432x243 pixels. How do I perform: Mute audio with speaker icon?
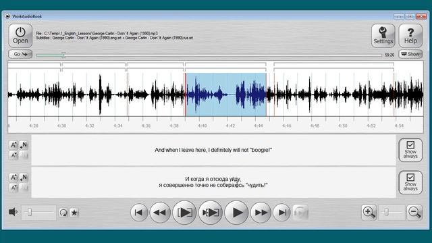(13, 212)
